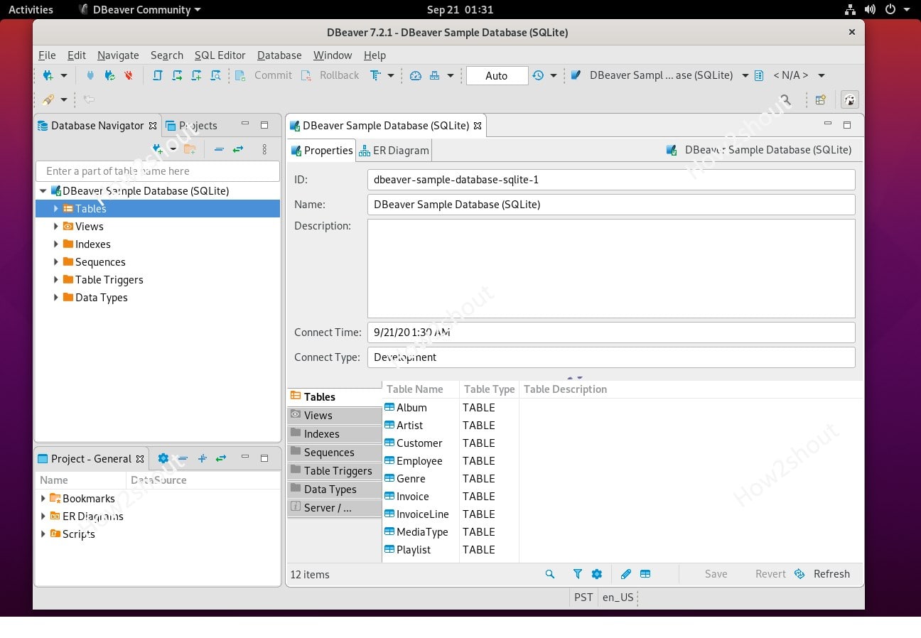The image size is (921, 638).
Task: Click the settings gear in the Project panel
Action: click(163, 458)
